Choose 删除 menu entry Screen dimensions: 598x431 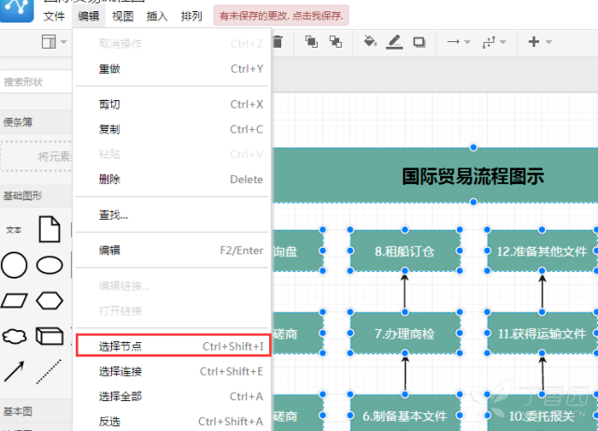[172, 180]
